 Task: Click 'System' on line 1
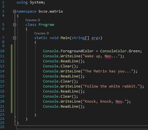point(36,2)
